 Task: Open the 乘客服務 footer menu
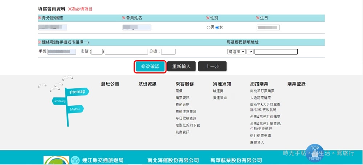point(185,84)
